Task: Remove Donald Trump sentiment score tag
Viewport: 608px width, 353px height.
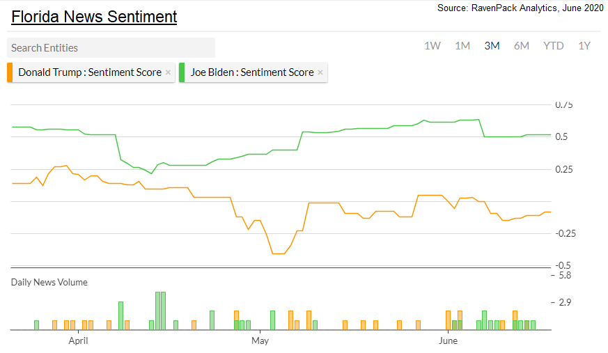Action: [168, 72]
